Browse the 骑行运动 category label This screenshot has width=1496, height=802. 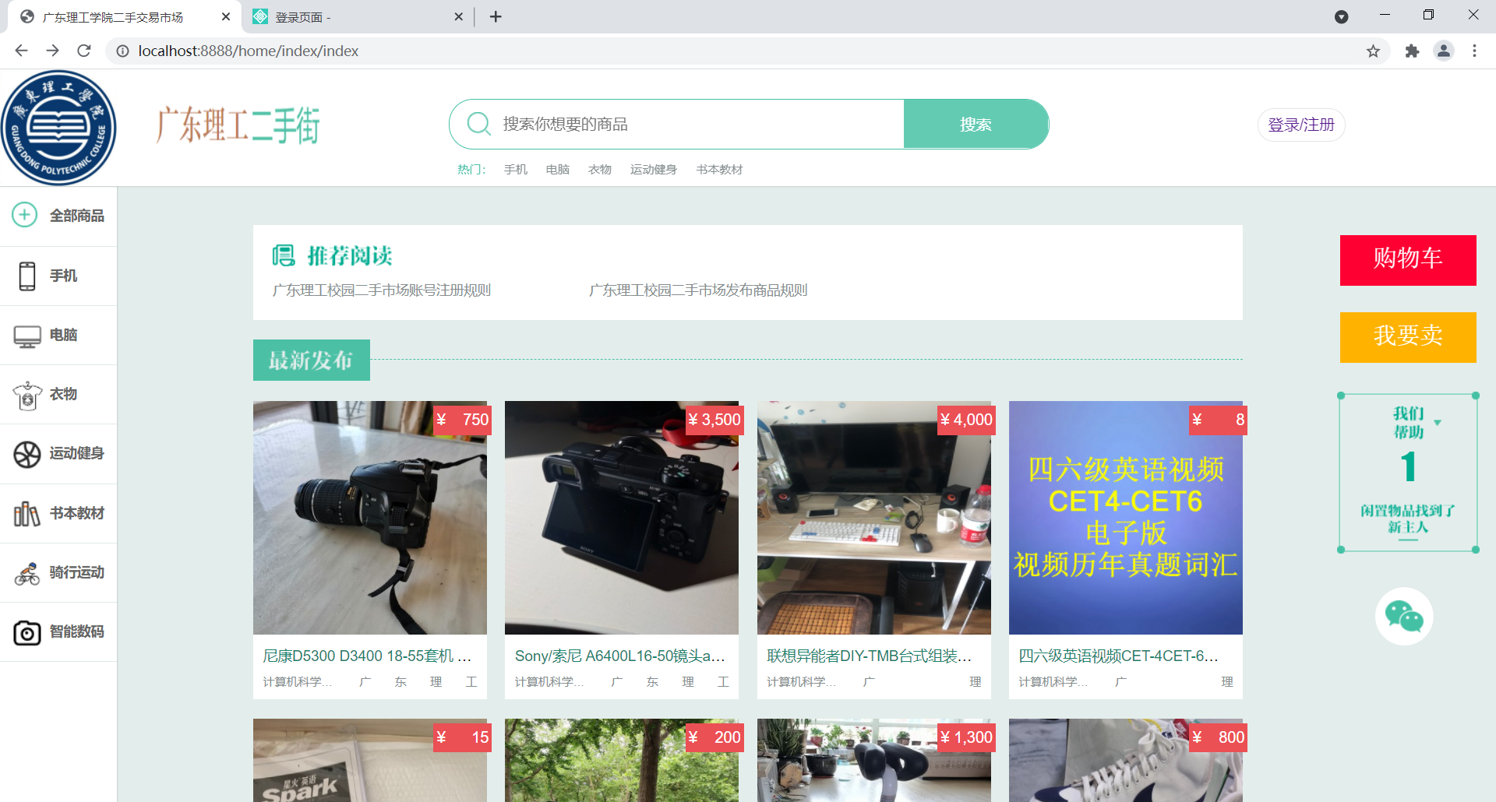click(x=77, y=572)
